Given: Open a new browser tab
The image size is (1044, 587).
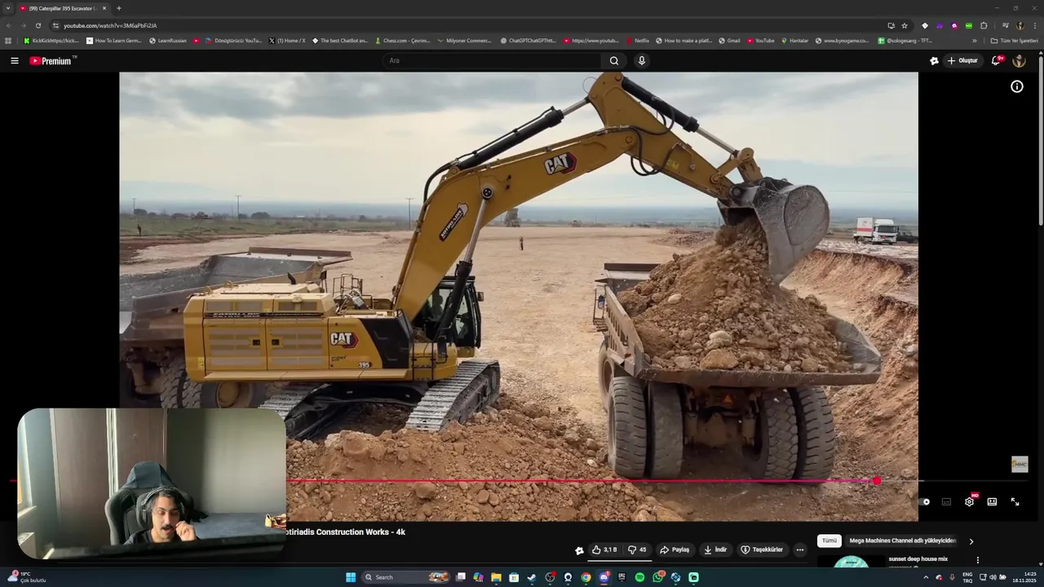Looking at the screenshot, I should pyautogui.click(x=119, y=8).
